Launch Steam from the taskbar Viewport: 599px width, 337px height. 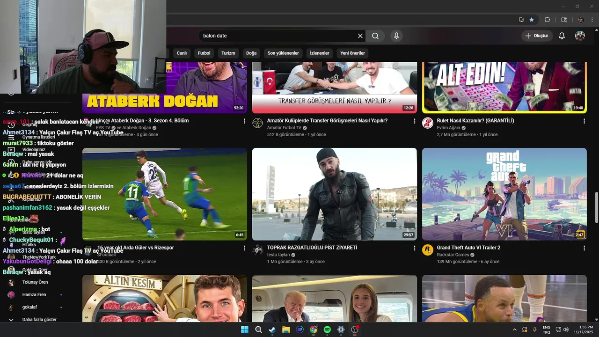click(x=272, y=330)
